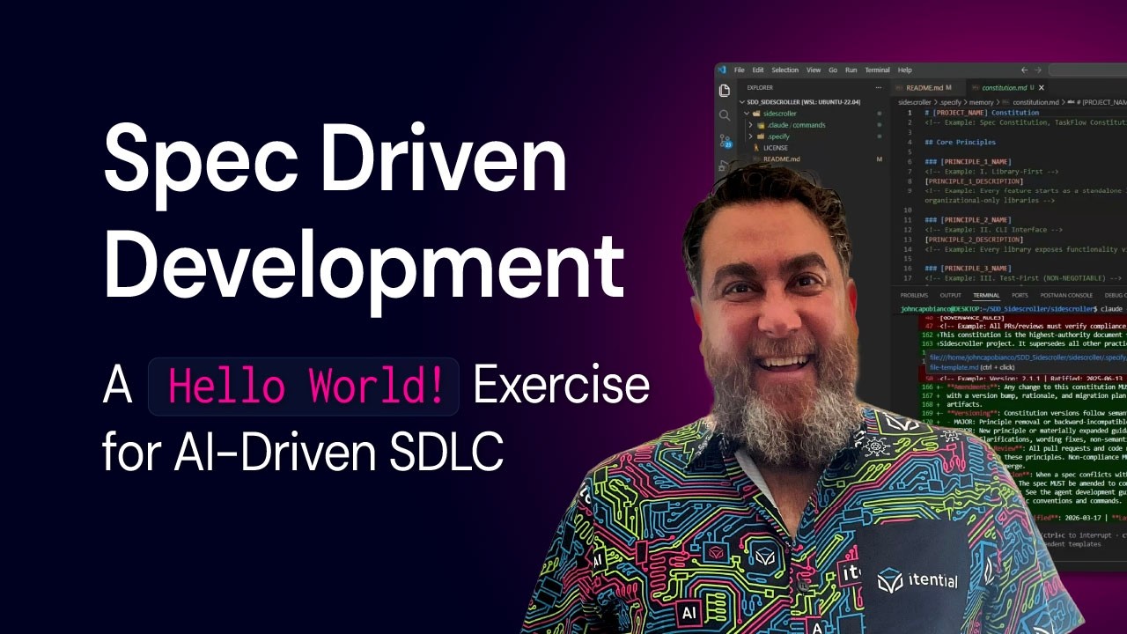Click the '### [PRINCIPLE_3_NAME]' editor line
Screen dimensions: 1127x634
968,269
